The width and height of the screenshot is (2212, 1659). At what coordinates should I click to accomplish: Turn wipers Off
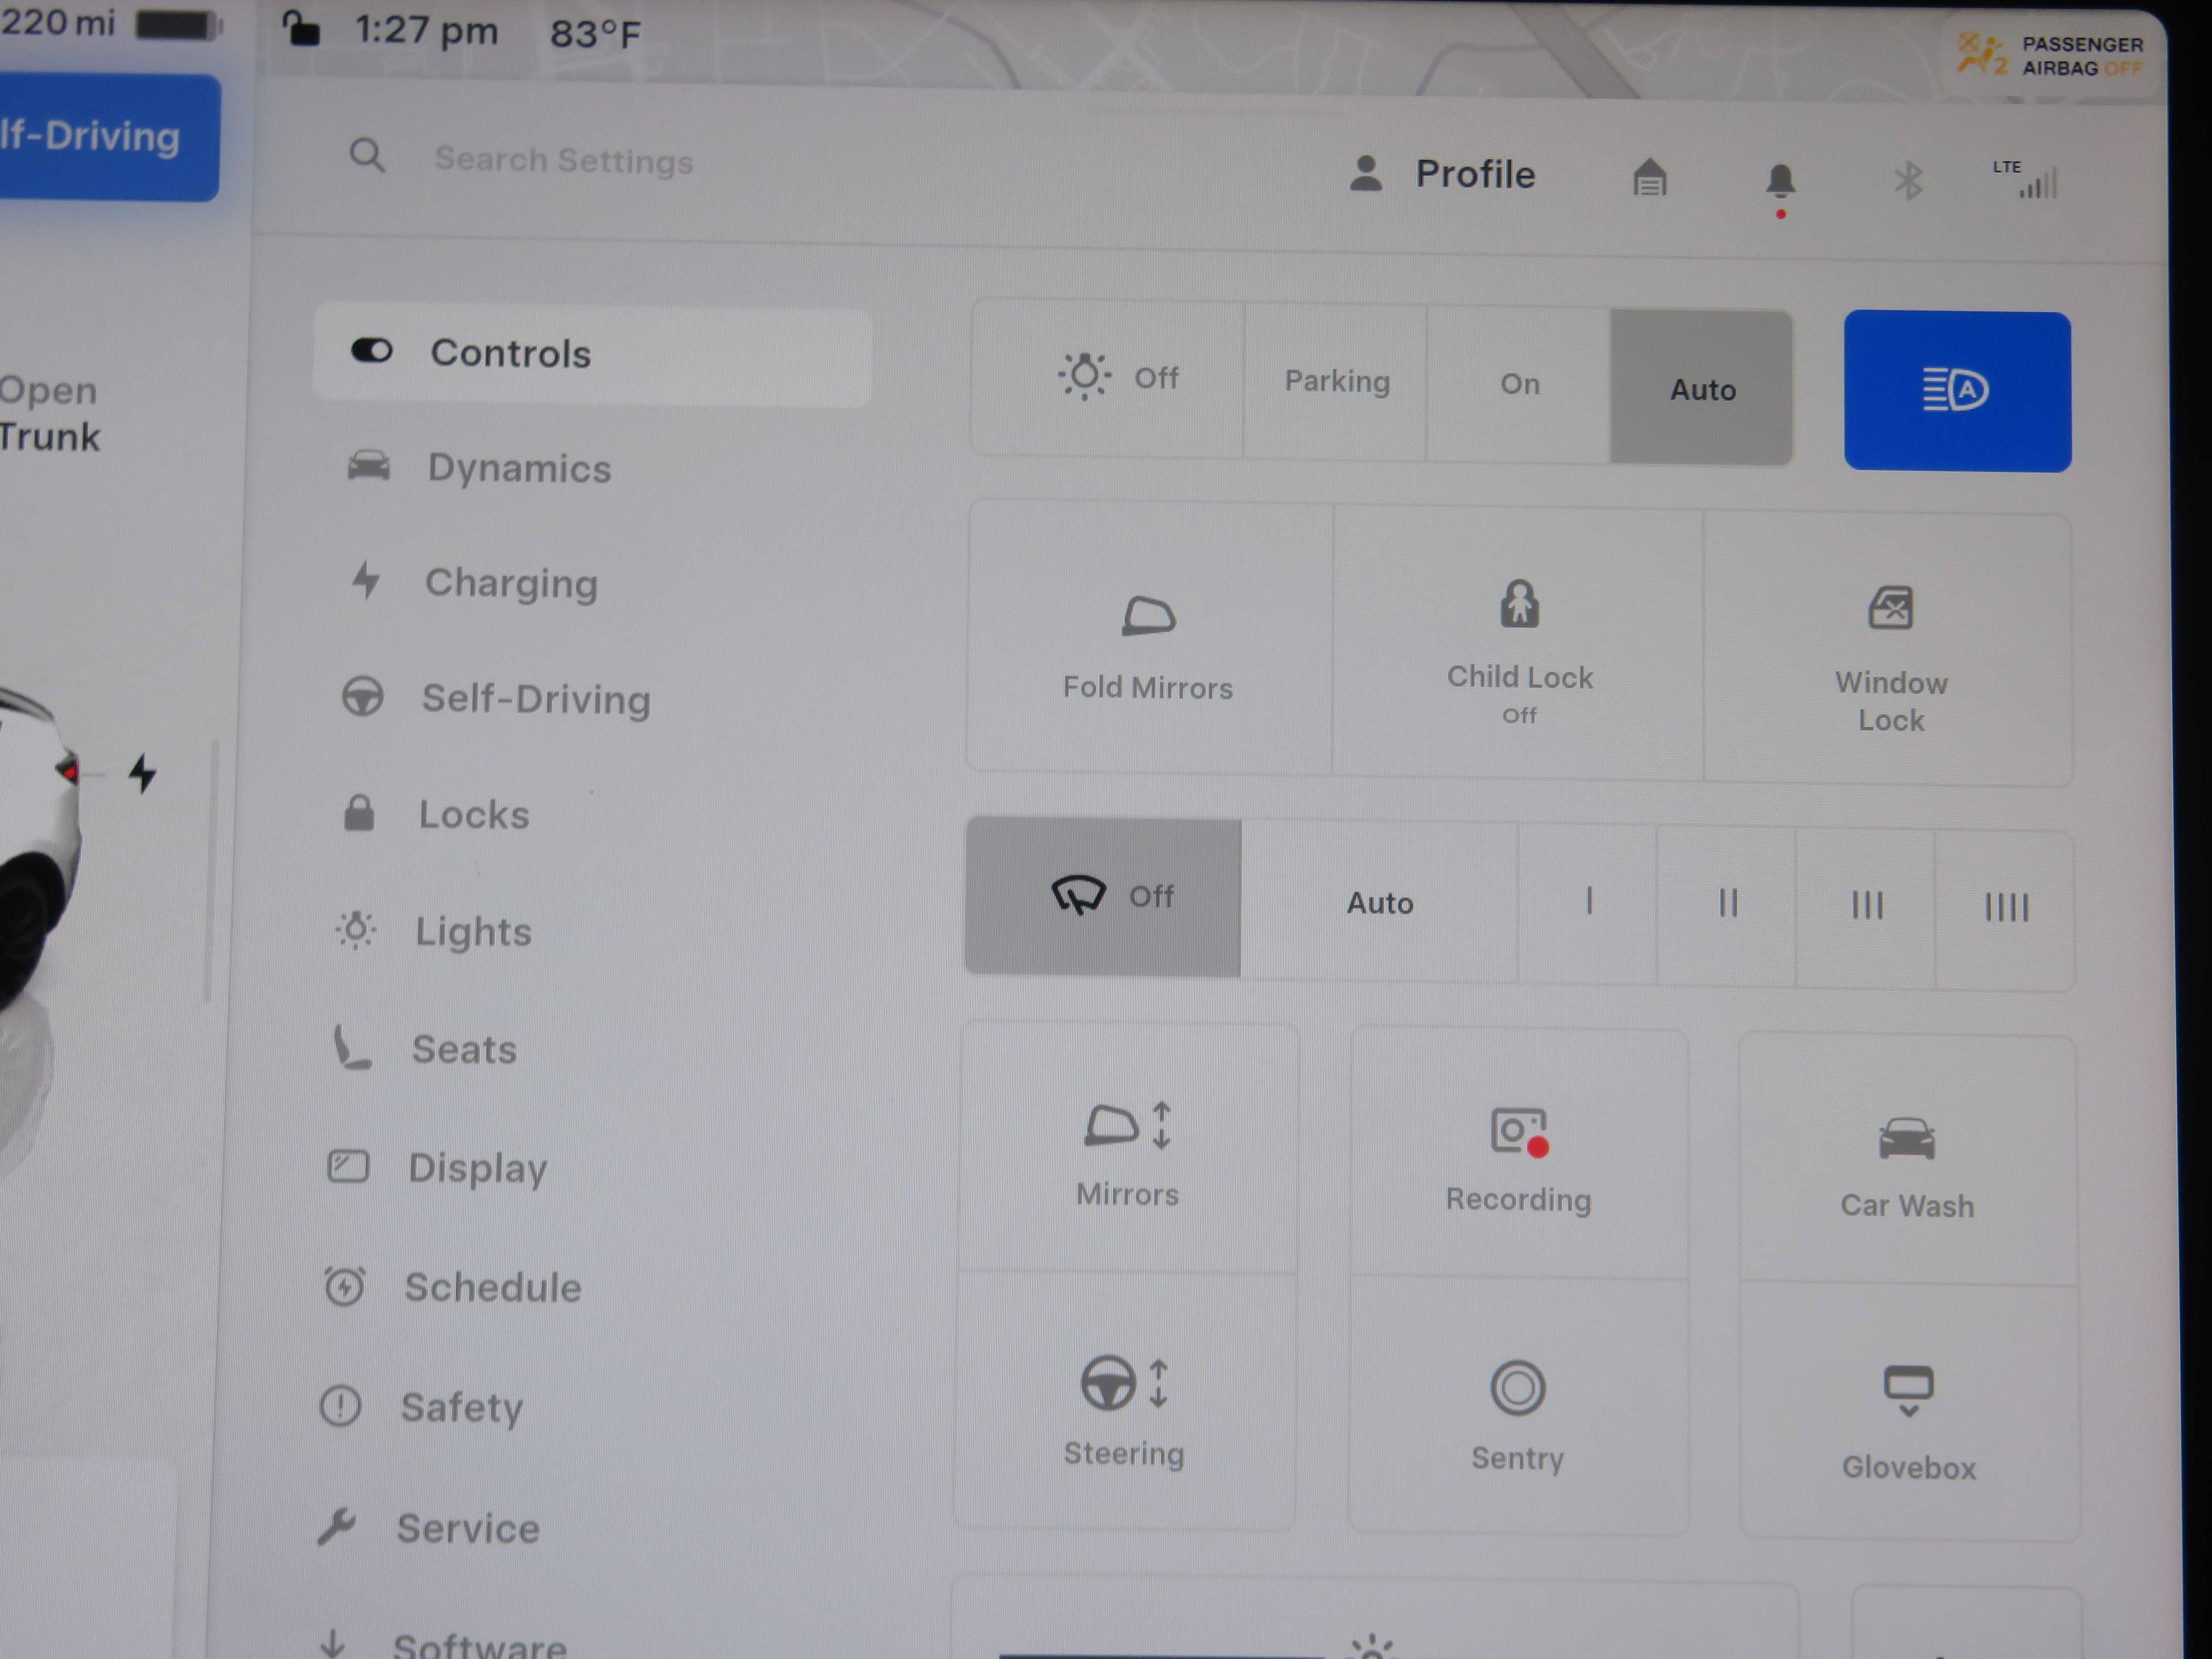click(x=1103, y=897)
